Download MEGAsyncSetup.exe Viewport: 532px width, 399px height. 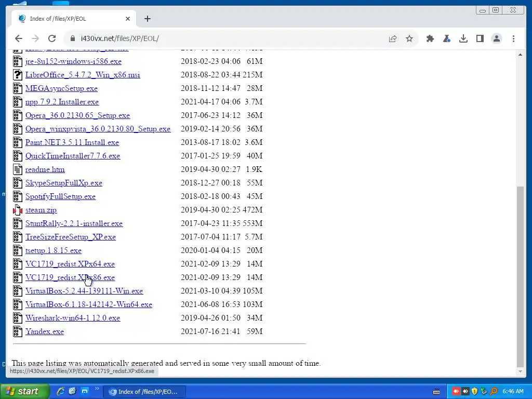(61, 88)
